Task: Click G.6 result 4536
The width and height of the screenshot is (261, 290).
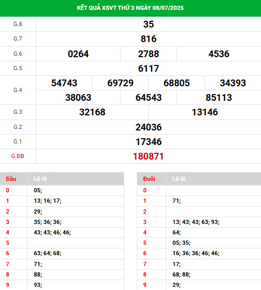Action: click(x=219, y=54)
